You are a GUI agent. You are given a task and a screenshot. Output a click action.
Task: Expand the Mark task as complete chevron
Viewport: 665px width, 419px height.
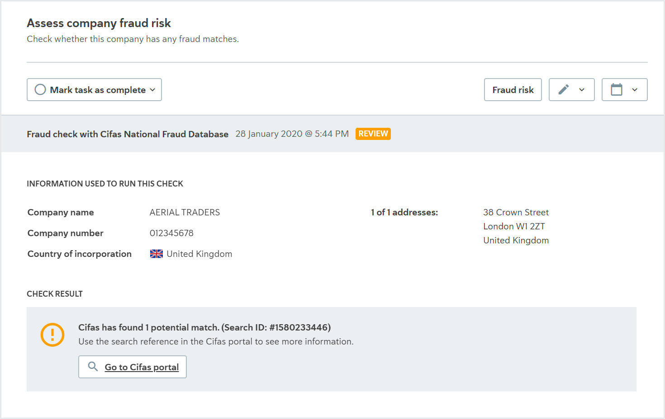(152, 90)
